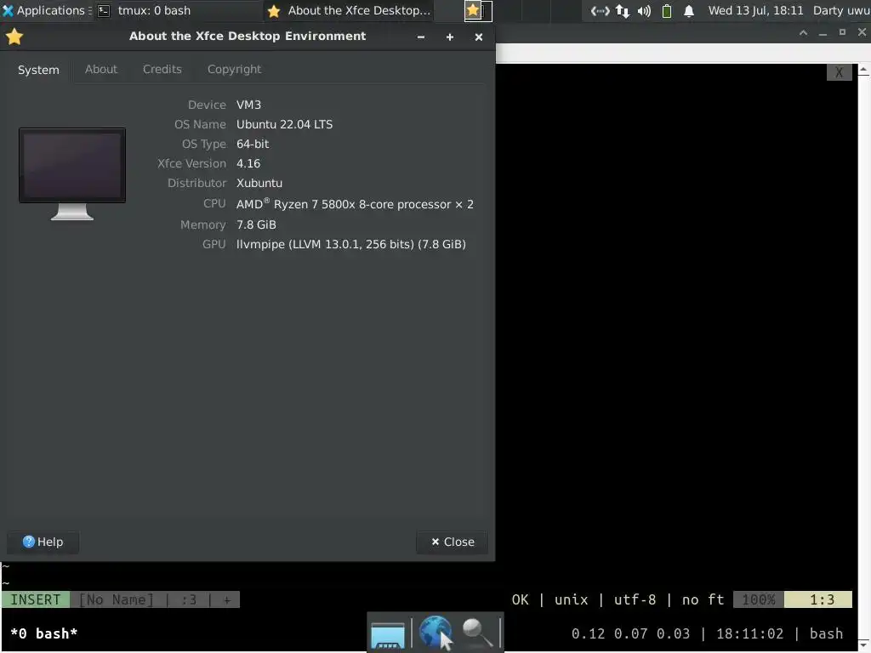Switch to the Copyright tab
This screenshot has height=653, width=871.
click(x=234, y=70)
